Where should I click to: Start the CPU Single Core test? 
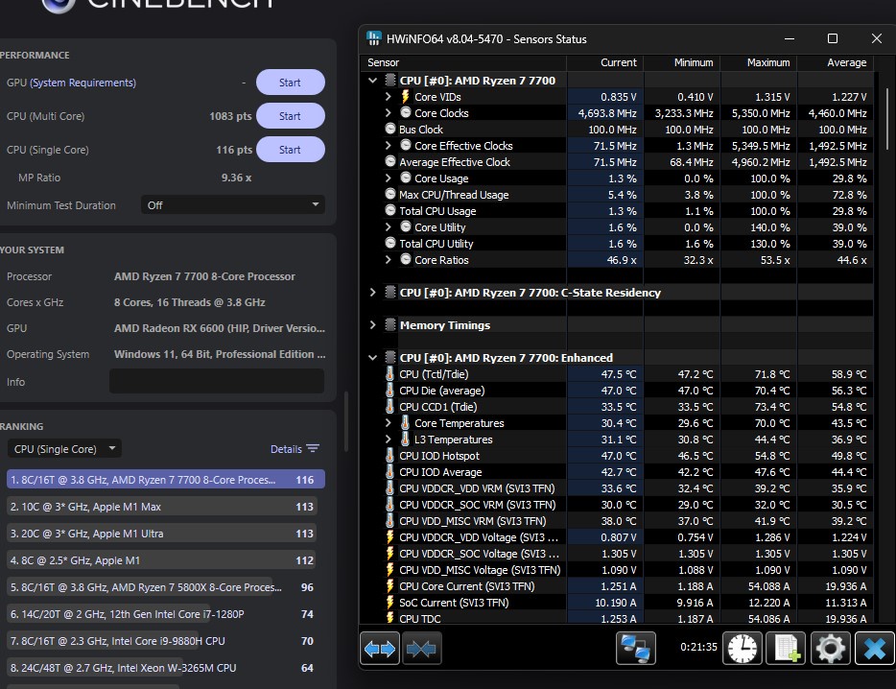coord(291,150)
